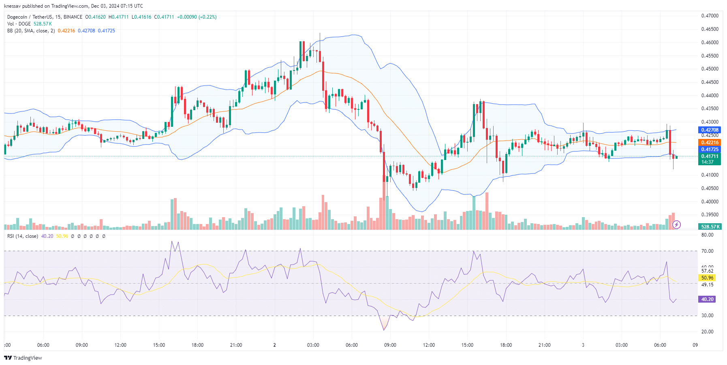Click the BB (20, SMA, close, 2) legend
This screenshot has height=365, width=727.
pos(31,31)
